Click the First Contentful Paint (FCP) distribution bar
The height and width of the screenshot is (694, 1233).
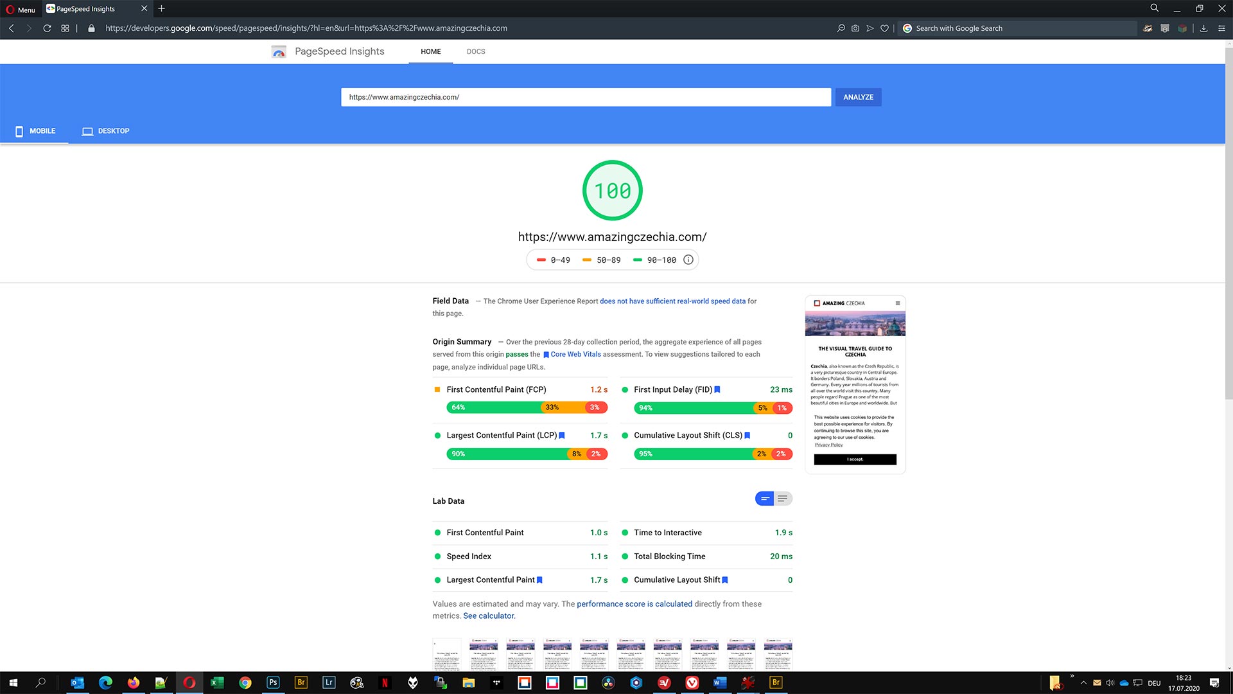[527, 407]
